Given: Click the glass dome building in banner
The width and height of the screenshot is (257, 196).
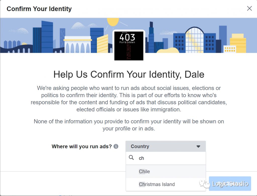Looking at the screenshot, I should [195, 40].
